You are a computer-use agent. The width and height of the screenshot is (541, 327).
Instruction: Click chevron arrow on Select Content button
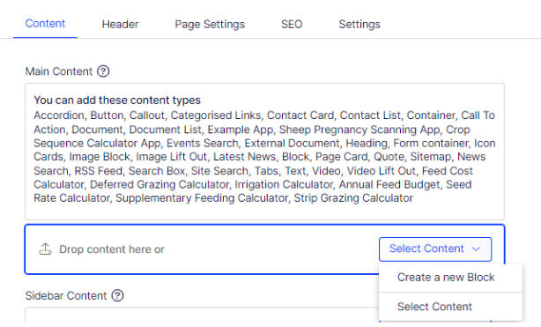coord(476,249)
